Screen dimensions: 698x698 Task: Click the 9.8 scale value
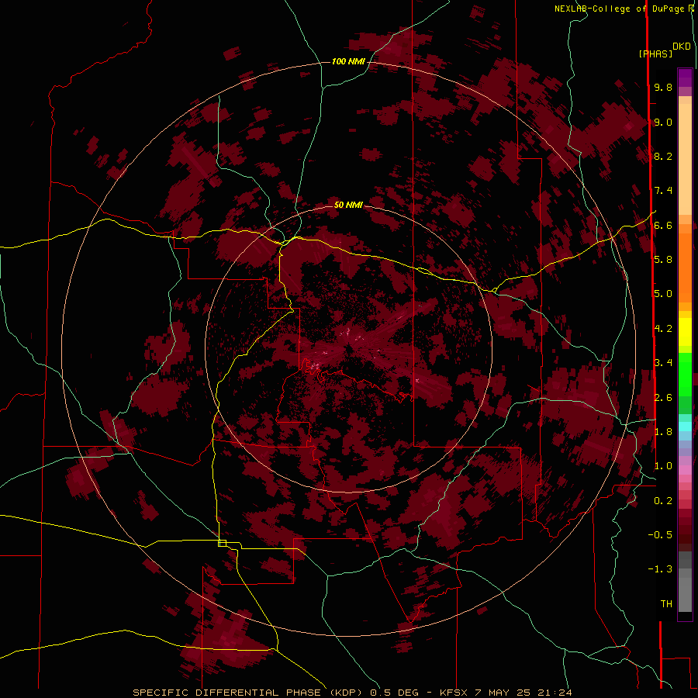point(663,87)
